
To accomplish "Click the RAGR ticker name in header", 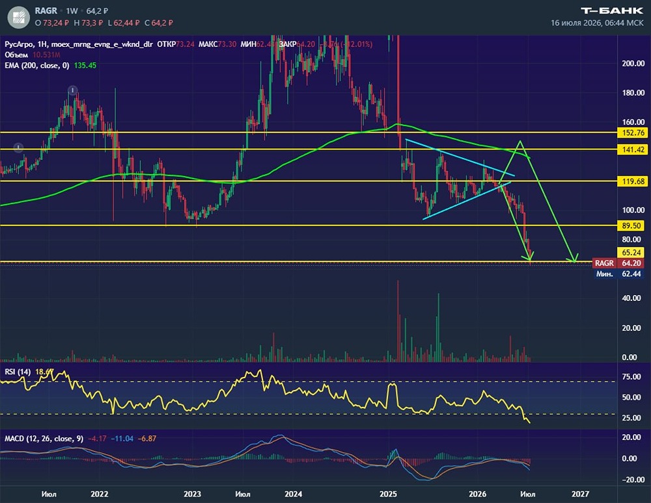I will tap(46, 11).
